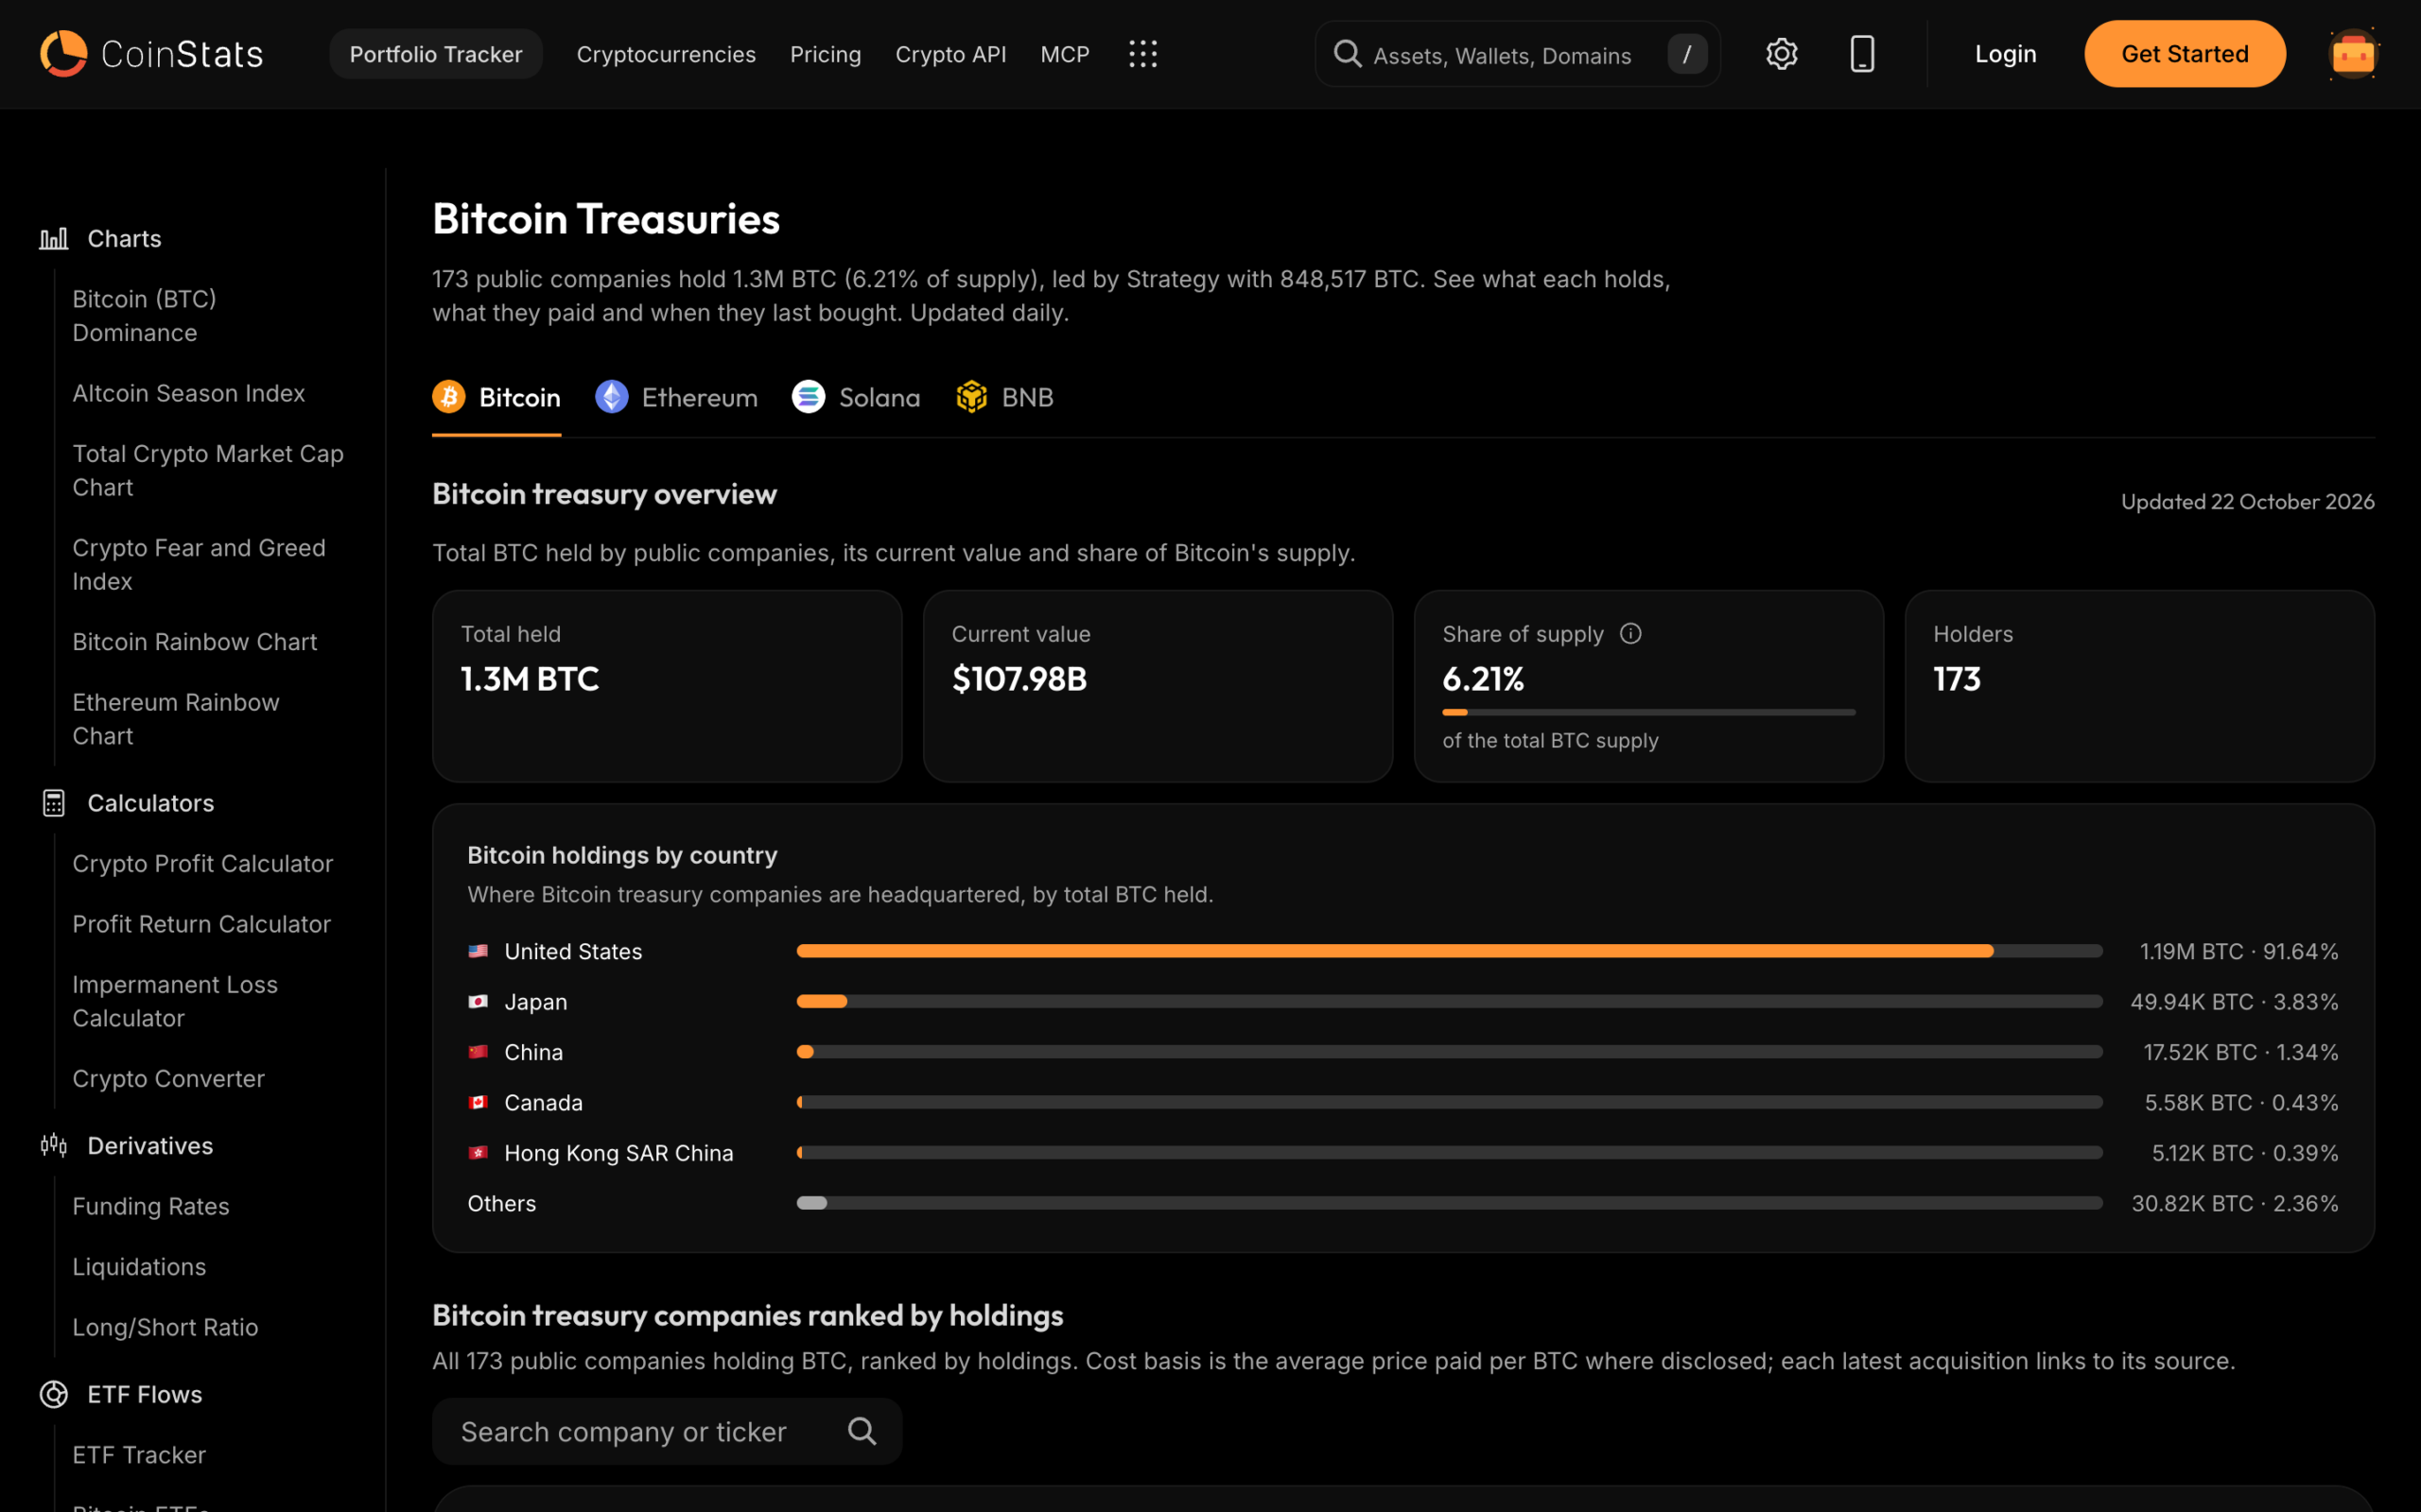Open ETF Tracker page
The height and width of the screenshot is (1512, 2421).
[x=139, y=1455]
